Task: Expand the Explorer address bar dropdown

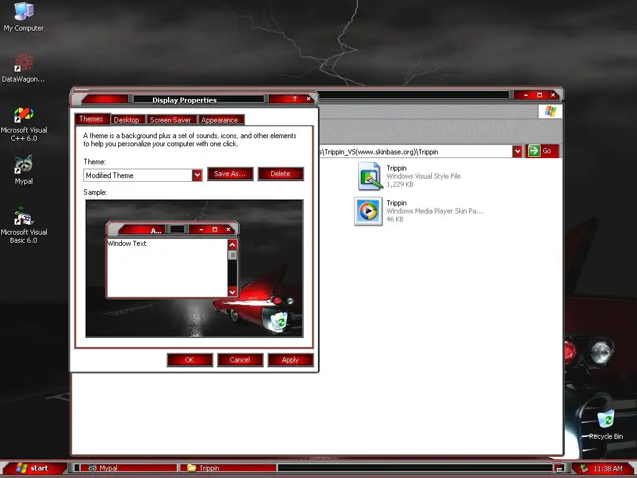Action: tap(517, 151)
